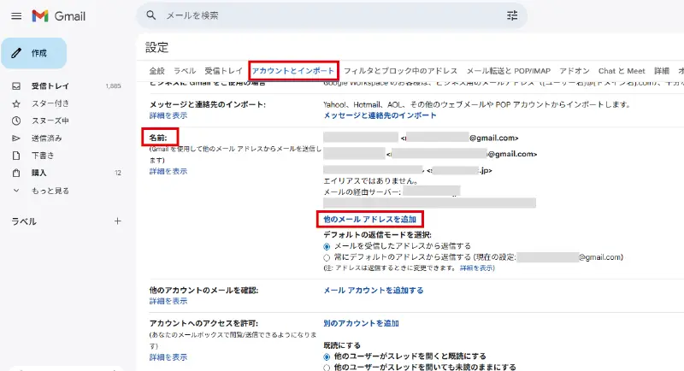Open the main menu hamburger icon
This screenshot has width=684, height=371.
[15, 15]
